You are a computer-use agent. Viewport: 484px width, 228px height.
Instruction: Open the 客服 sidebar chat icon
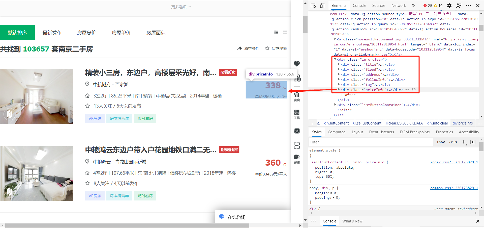[297, 159]
